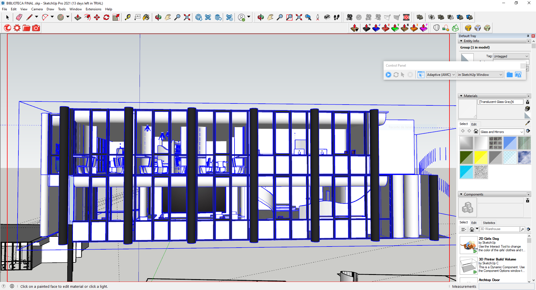This screenshot has height=290, width=536.
Task: Activate the Push/Pull tool
Action: click(78, 17)
